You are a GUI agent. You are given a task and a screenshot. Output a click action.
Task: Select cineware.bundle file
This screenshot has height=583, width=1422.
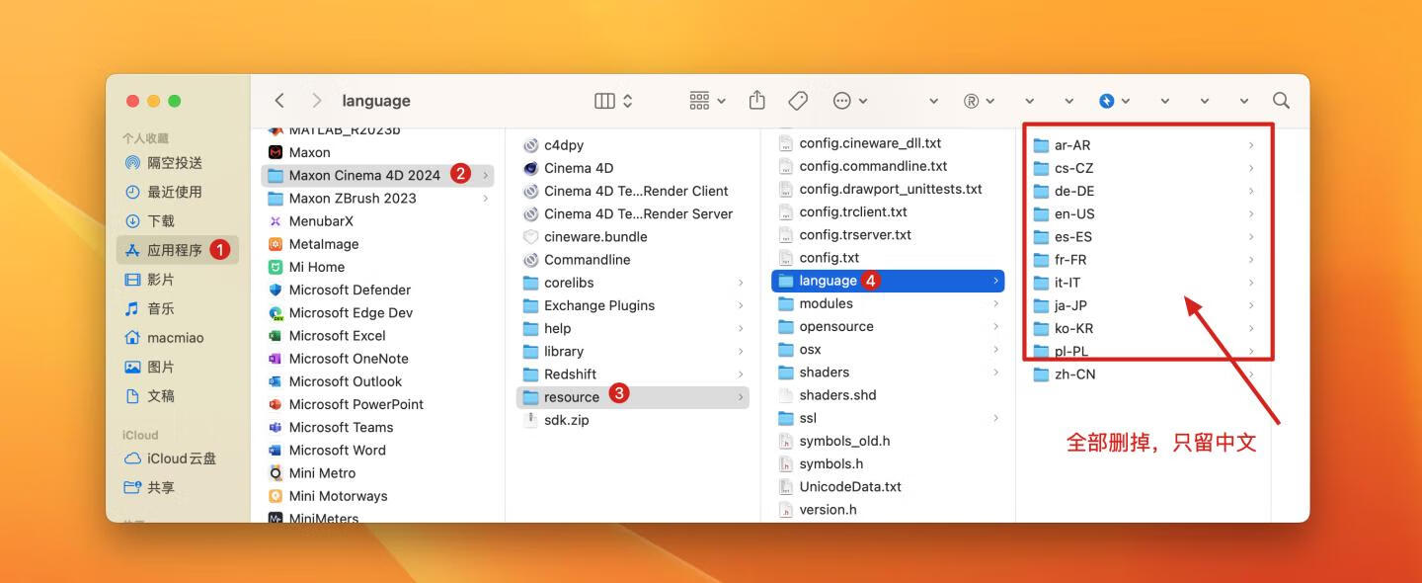(633, 237)
